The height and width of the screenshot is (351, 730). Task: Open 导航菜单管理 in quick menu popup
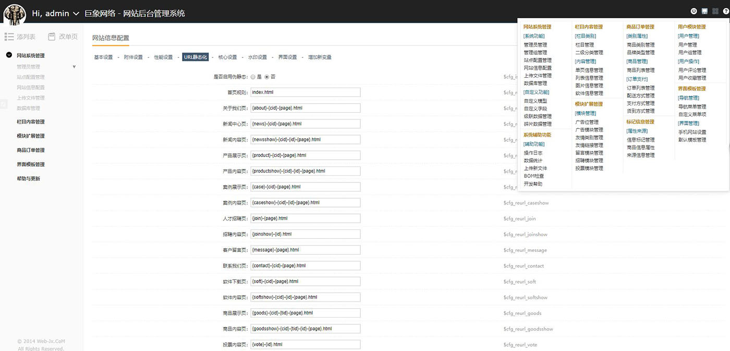(692, 107)
